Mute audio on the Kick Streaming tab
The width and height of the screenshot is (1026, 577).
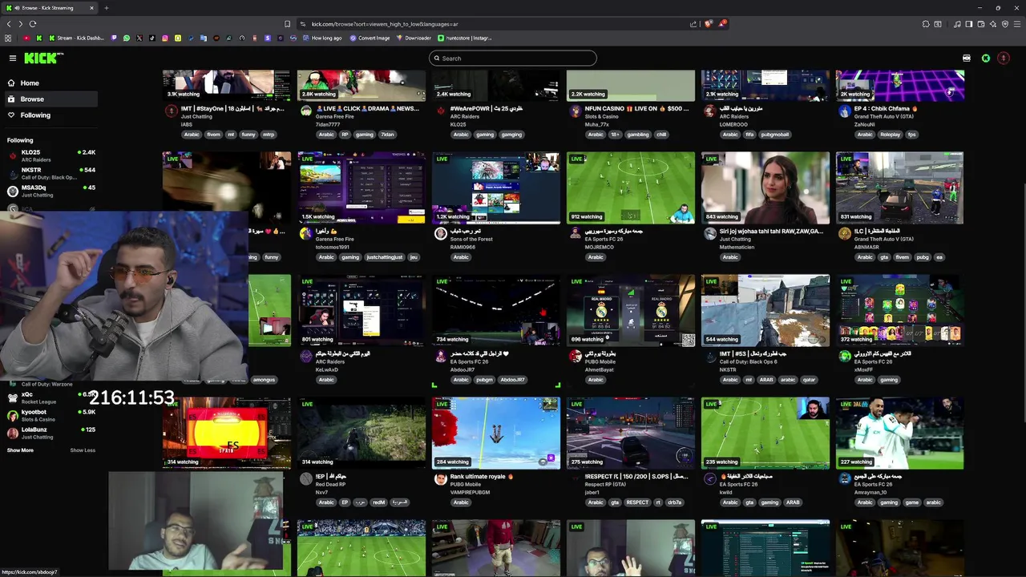[x=17, y=8]
